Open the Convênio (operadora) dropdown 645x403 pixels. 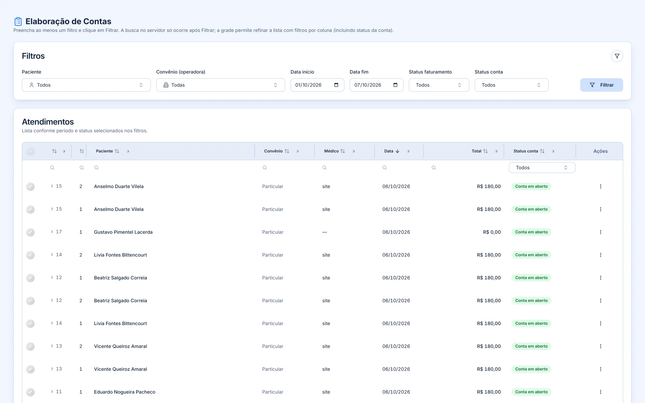(x=221, y=85)
